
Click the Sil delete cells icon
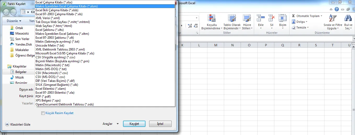(x=272, y=18)
